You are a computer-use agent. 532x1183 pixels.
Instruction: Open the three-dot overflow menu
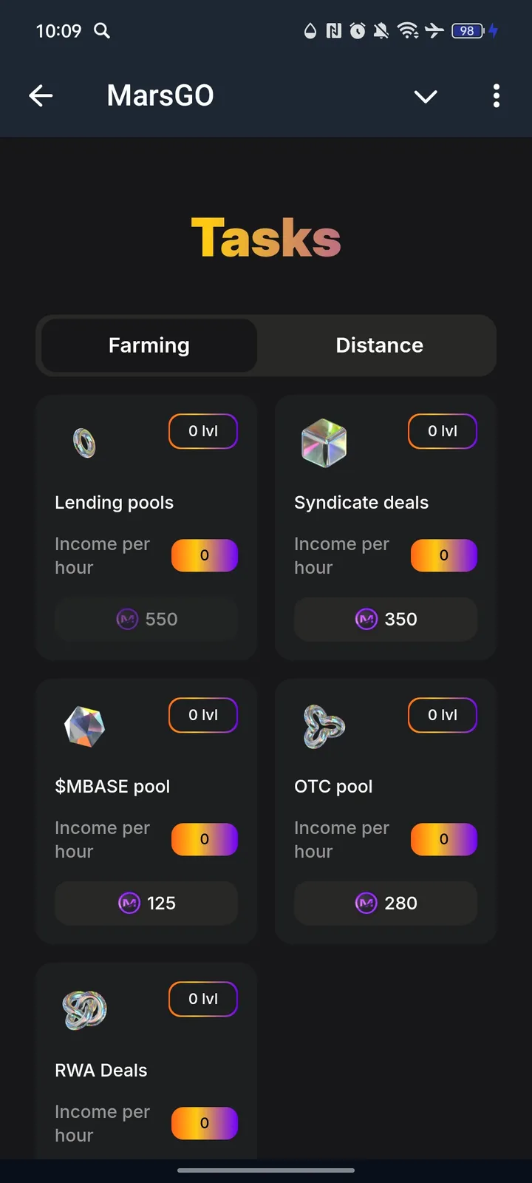(497, 96)
